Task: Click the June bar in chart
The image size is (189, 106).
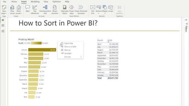Action: 36,58
